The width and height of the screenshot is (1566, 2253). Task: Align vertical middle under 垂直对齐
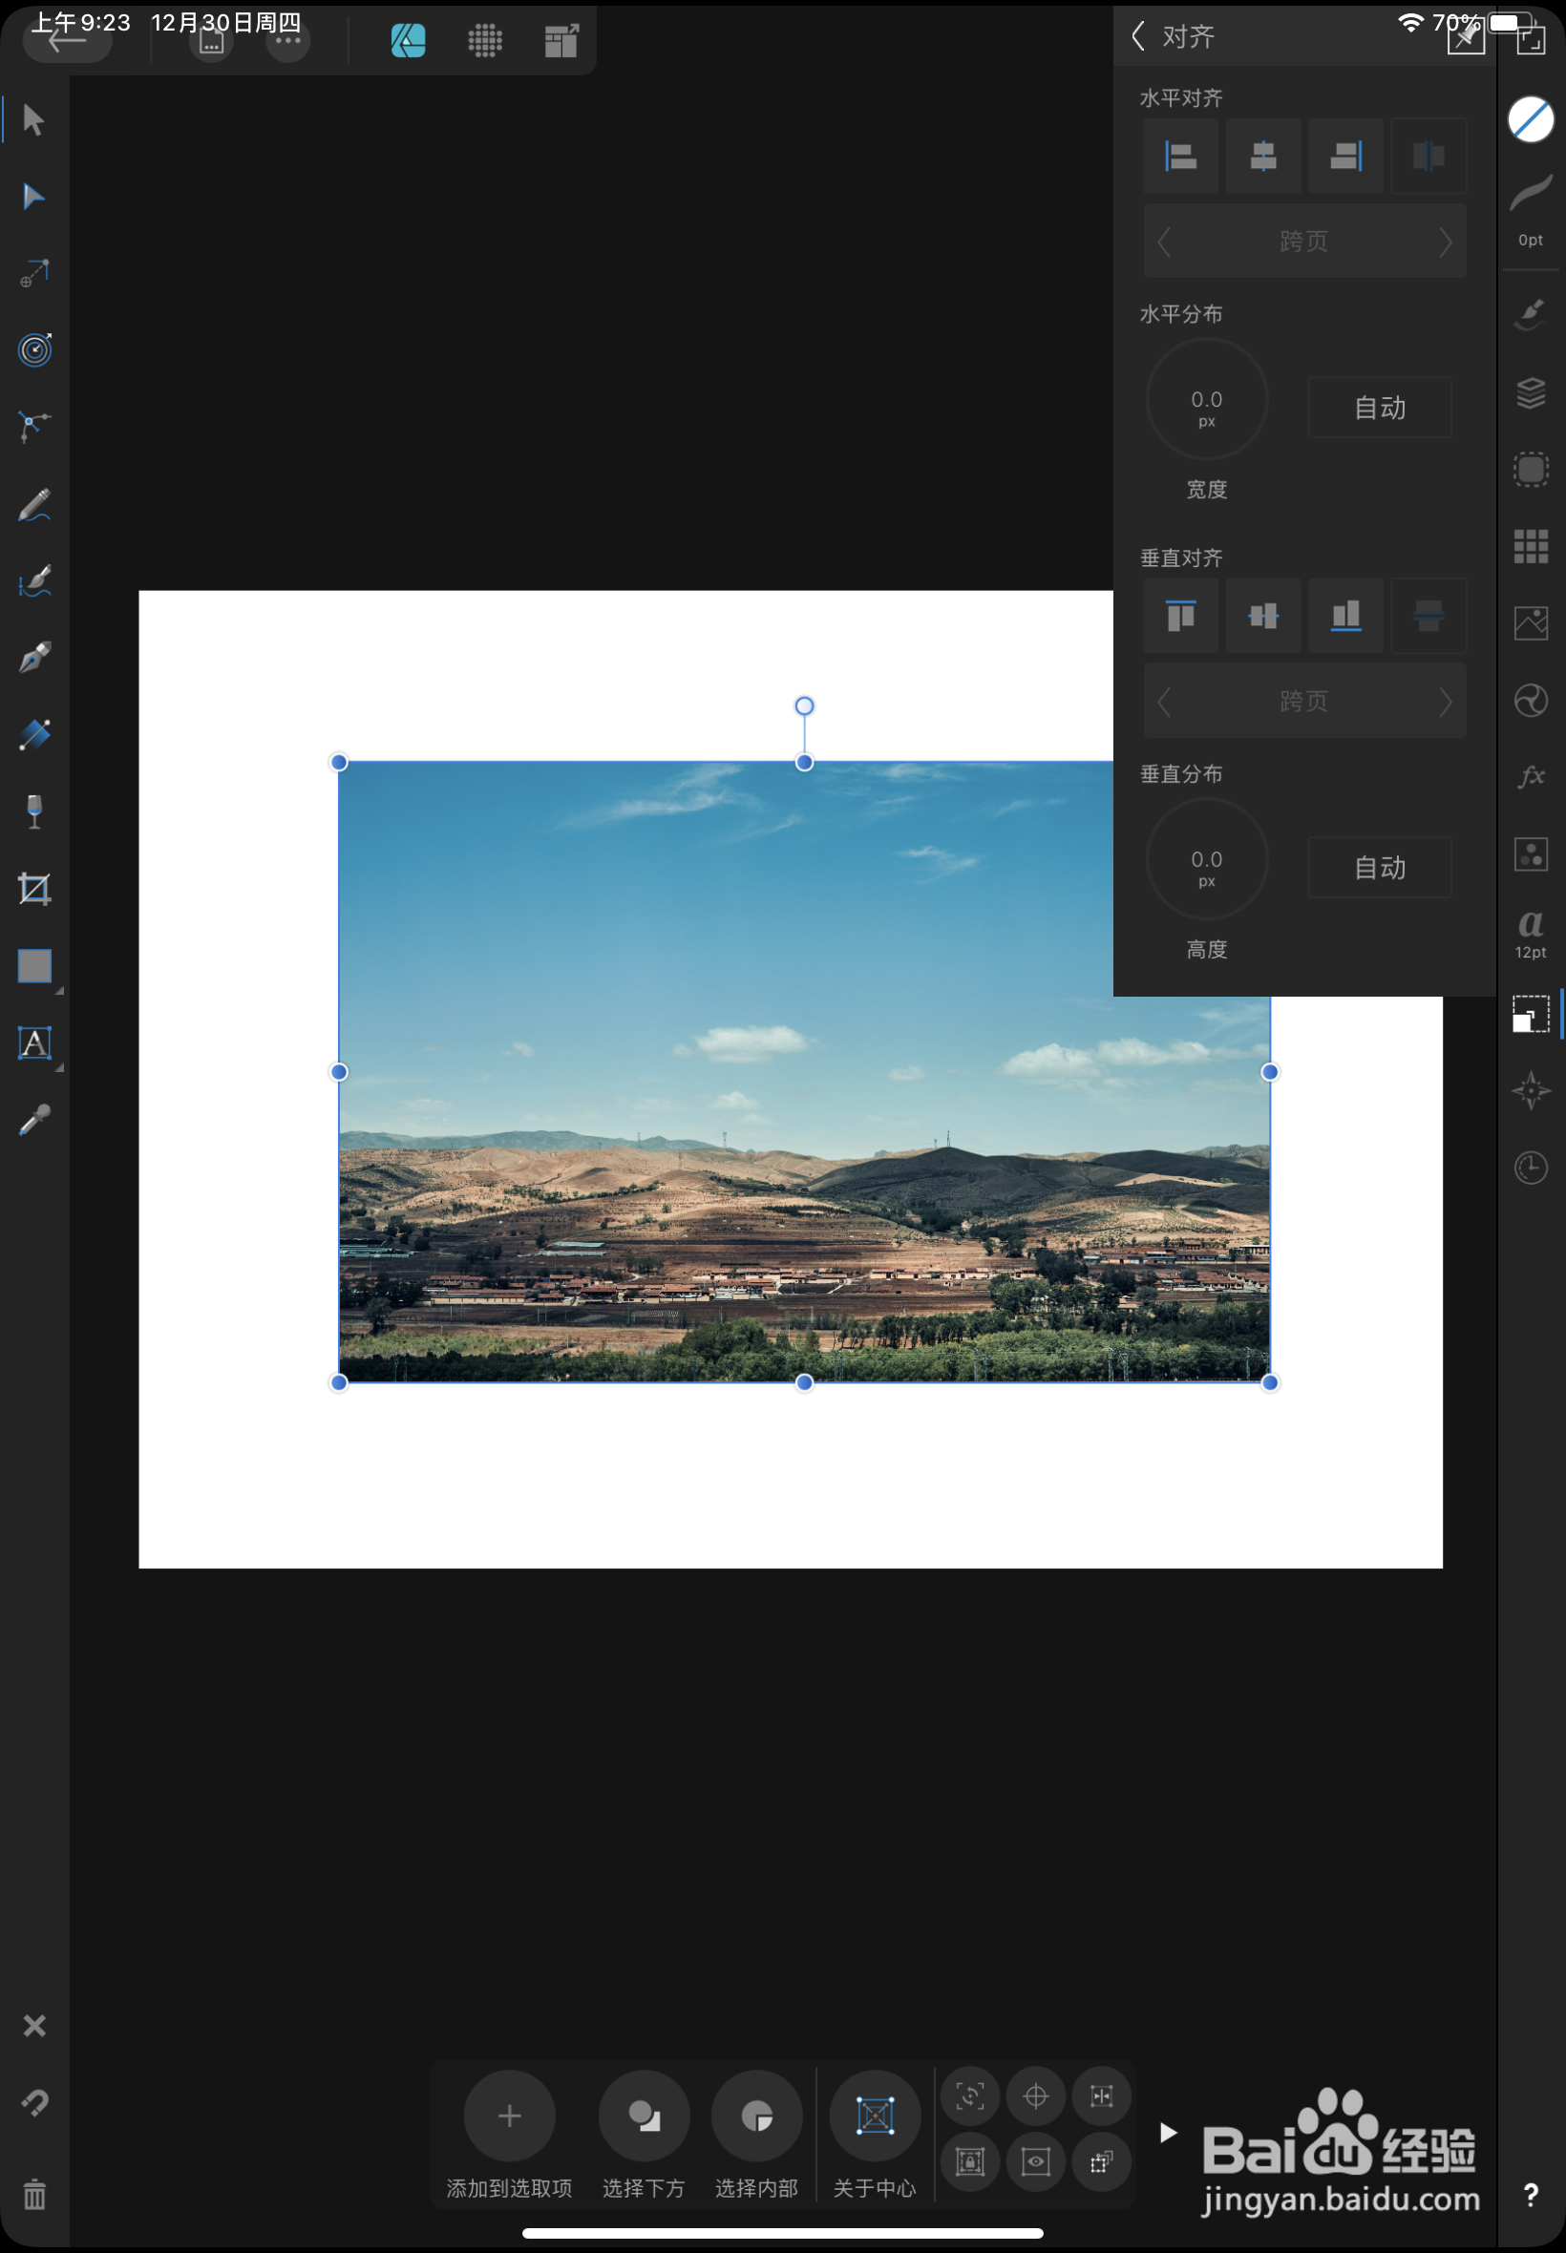(x=1262, y=616)
